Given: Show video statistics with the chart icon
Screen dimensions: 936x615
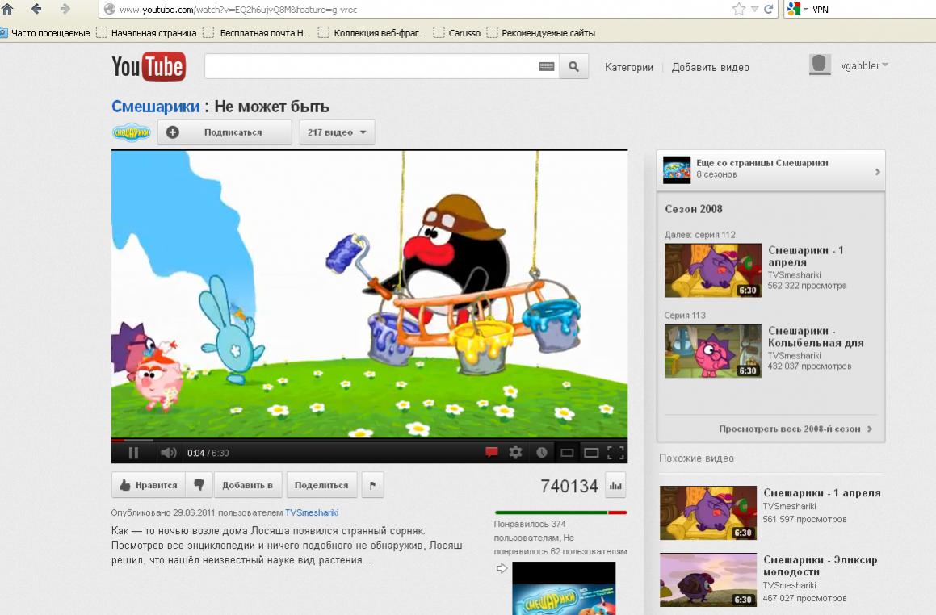Looking at the screenshot, I should (x=615, y=486).
